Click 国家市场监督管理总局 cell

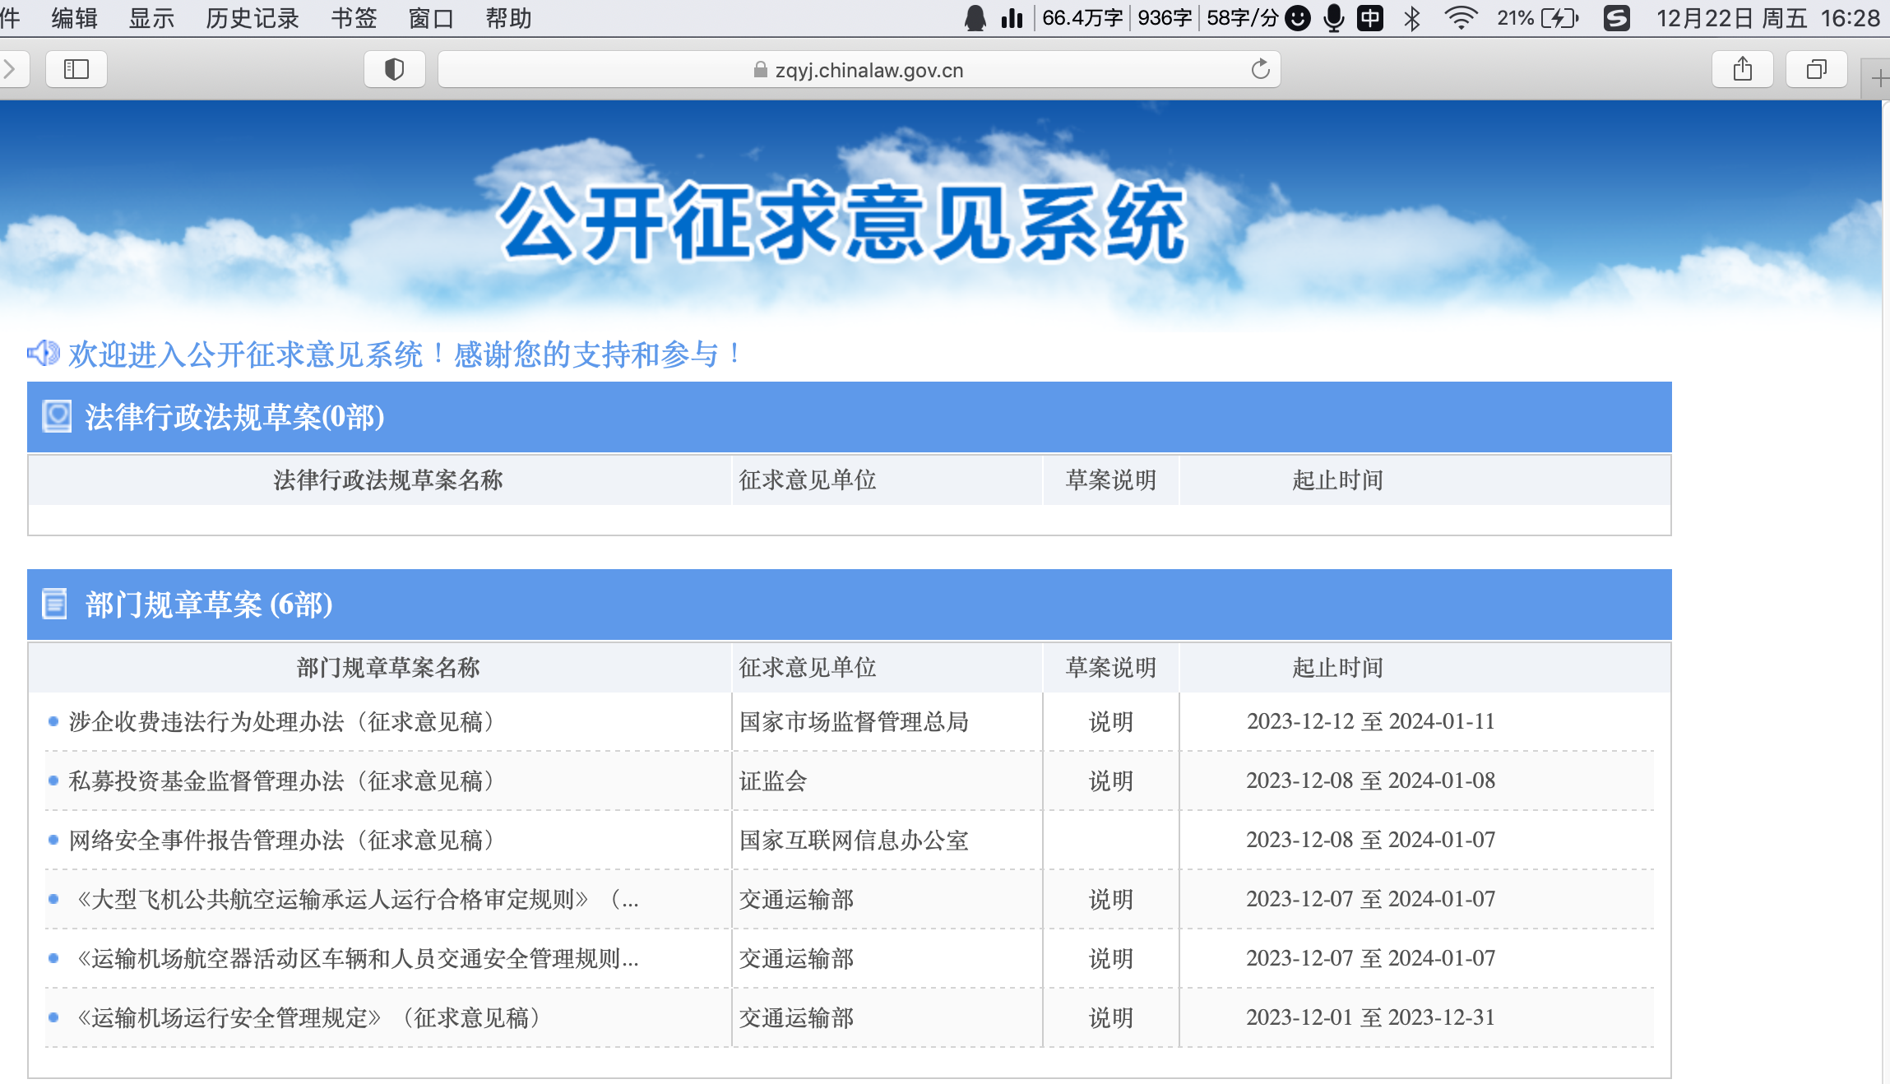[x=854, y=721]
